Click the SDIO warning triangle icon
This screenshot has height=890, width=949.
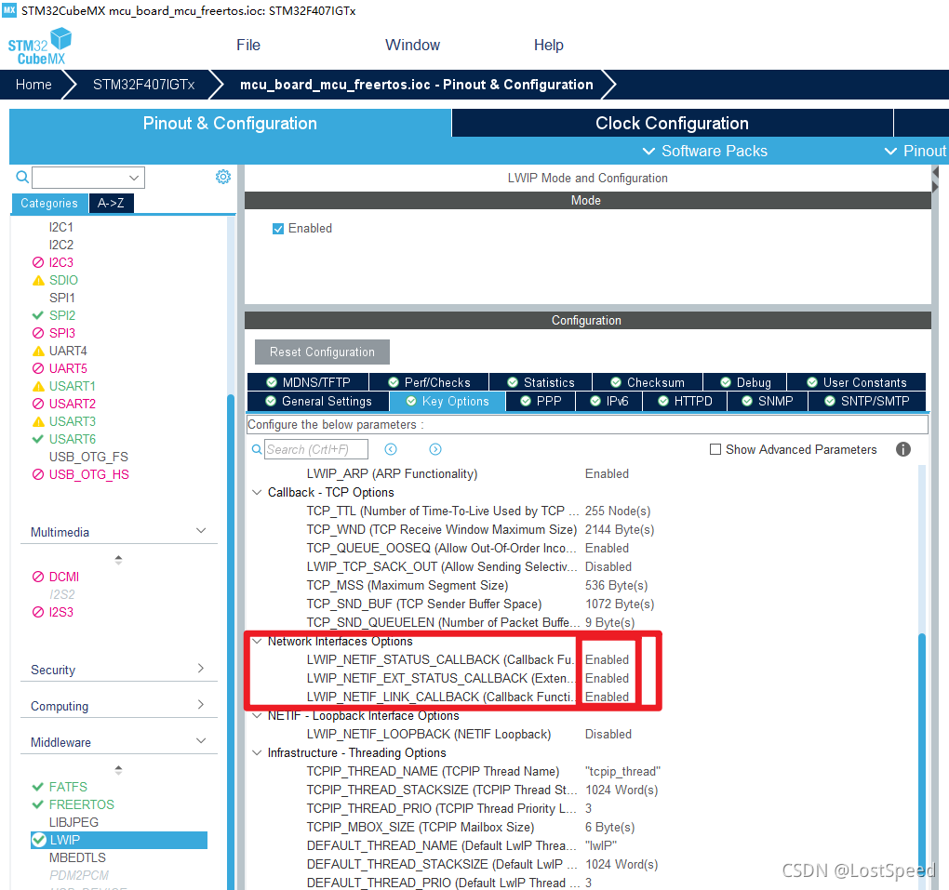(38, 280)
